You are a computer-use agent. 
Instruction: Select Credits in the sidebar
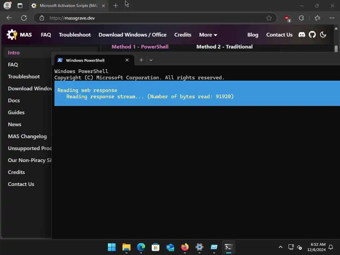coord(16,172)
